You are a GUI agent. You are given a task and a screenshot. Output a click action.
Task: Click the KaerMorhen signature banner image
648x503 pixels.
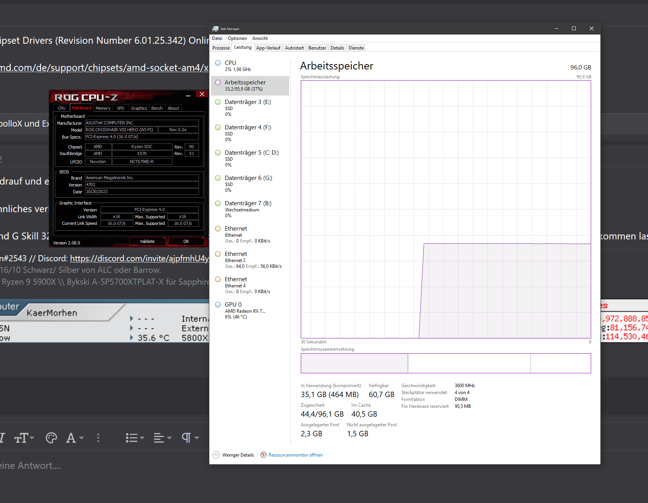click(x=104, y=321)
